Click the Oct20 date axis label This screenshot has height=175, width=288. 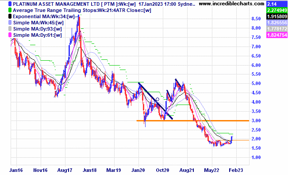162,170
